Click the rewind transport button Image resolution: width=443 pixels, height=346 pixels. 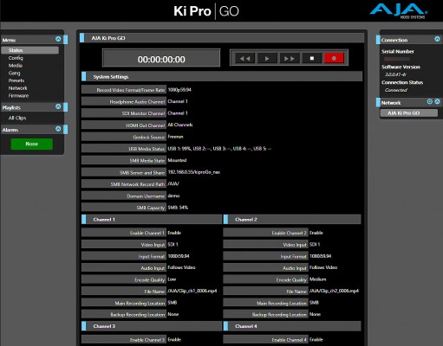tap(244, 58)
